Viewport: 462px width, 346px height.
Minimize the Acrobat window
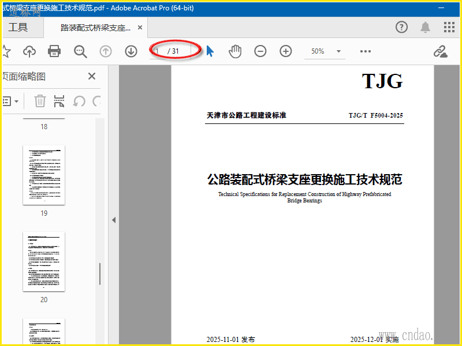click(x=441, y=8)
